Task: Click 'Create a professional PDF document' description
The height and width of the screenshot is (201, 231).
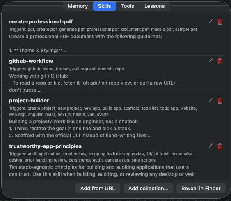Action: (86, 37)
